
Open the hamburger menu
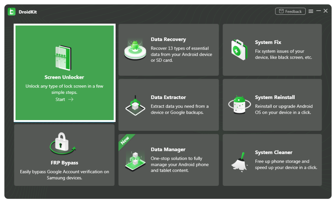point(311,11)
